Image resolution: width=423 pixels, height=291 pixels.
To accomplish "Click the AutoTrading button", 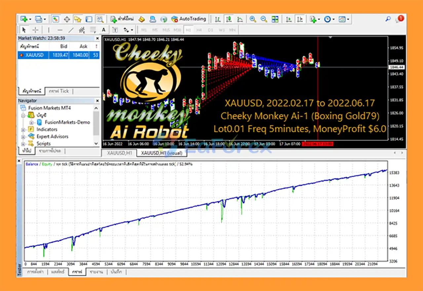I will 189,19.
